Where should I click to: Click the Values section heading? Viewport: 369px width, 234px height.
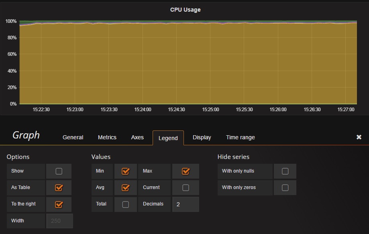(x=101, y=157)
